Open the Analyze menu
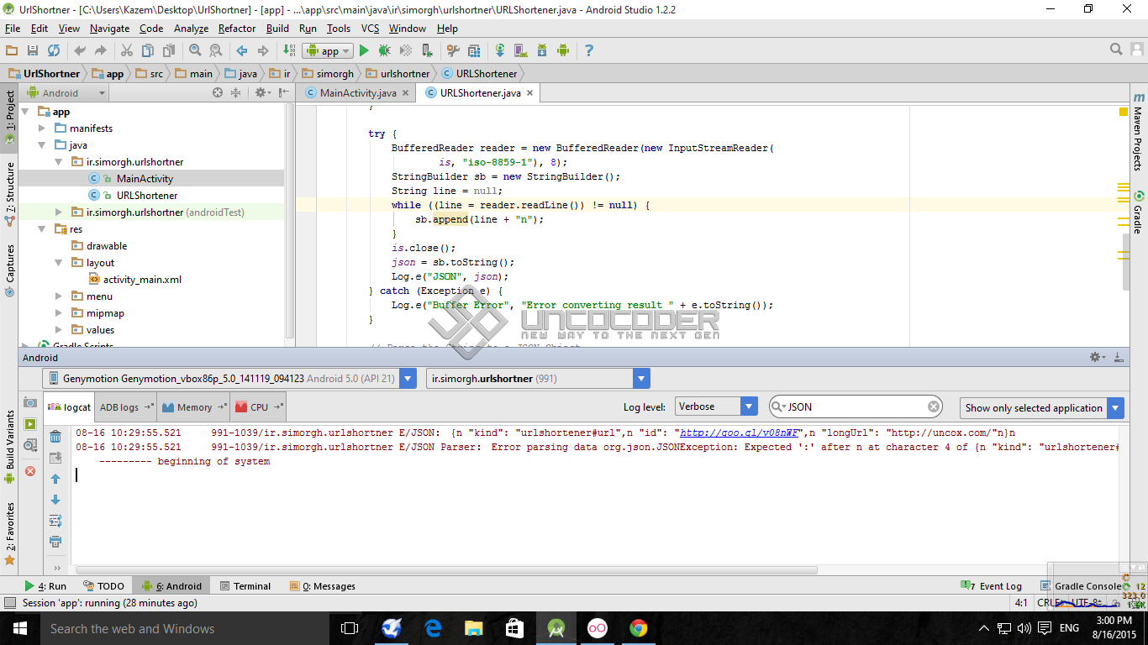Image resolution: width=1148 pixels, height=645 pixels. [x=191, y=28]
